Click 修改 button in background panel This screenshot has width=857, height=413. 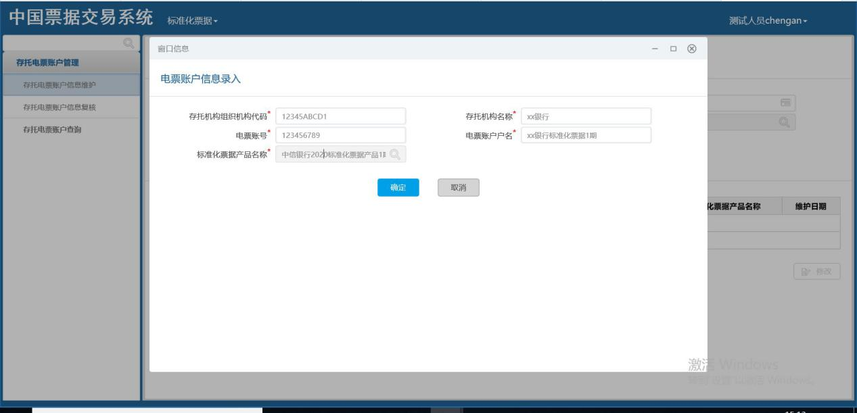coord(817,272)
